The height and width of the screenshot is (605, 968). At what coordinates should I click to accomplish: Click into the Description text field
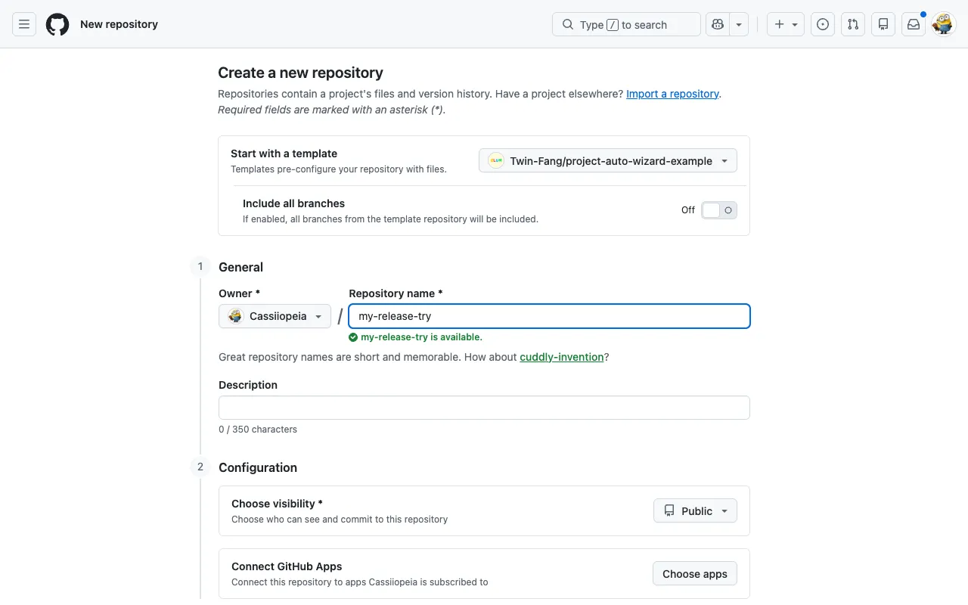[x=484, y=408]
